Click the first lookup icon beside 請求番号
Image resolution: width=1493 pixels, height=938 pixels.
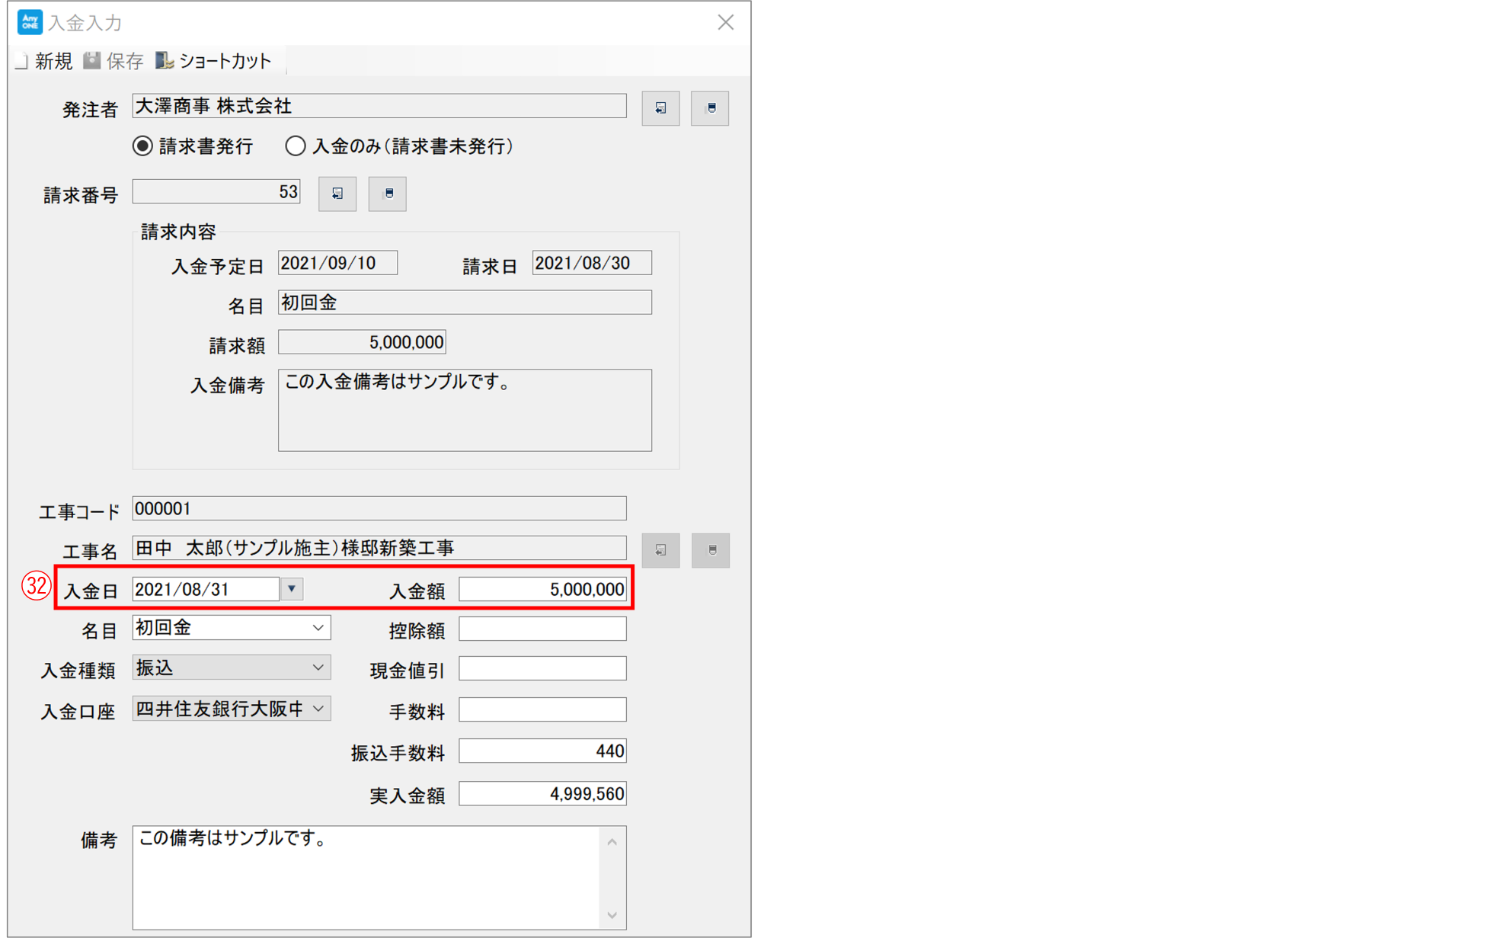pyautogui.click(x=337, y=194)
